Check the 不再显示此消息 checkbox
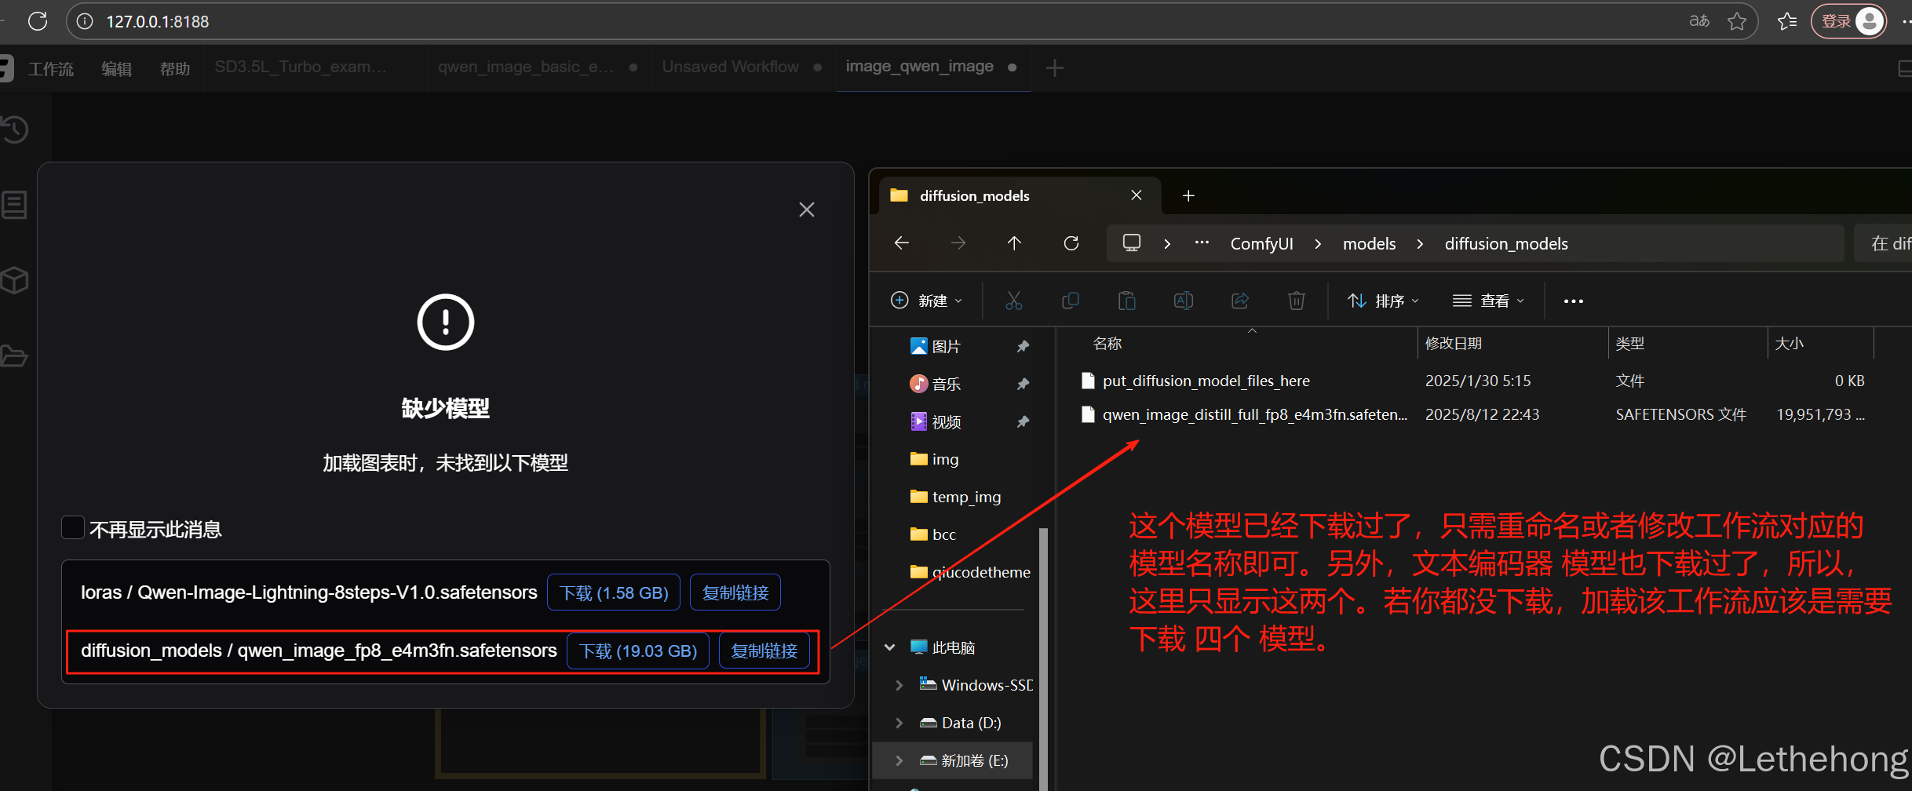The image size is (1912, 791). point(73,528)
